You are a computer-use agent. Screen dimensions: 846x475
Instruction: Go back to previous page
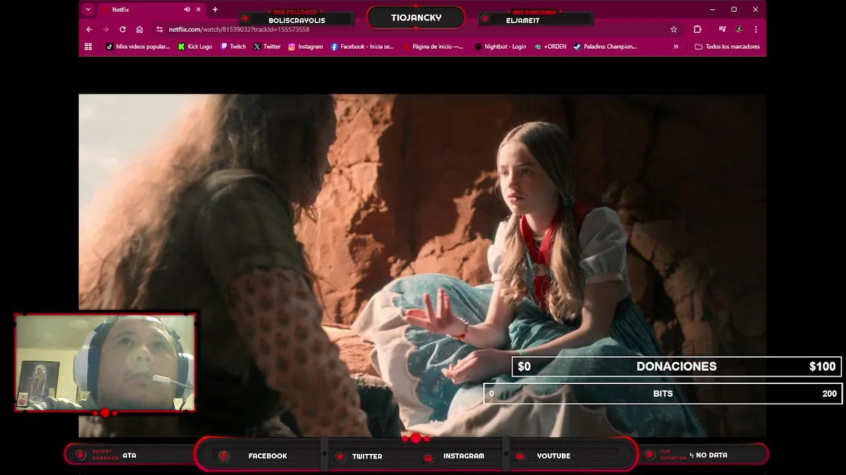click(x=89, y=29)
